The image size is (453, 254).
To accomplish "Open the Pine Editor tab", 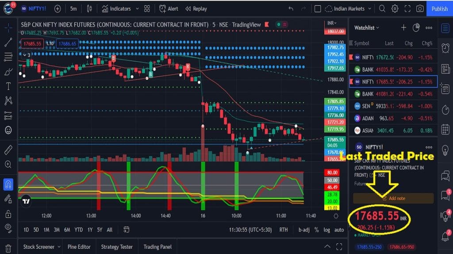I will pyautogui.click(x=79, y=247).
